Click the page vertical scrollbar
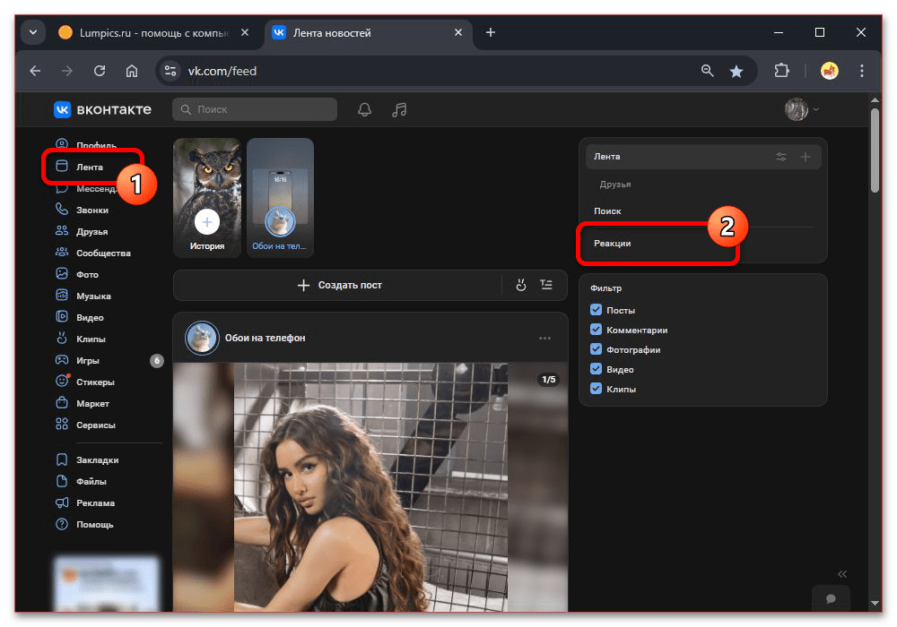Viewport: 897px width, 627px height. point(875,152)
